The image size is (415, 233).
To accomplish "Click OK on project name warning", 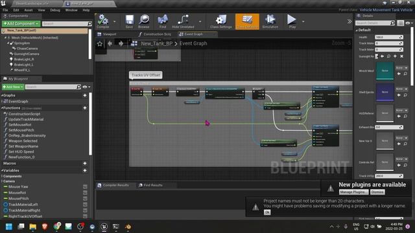I will click(267, 212).
